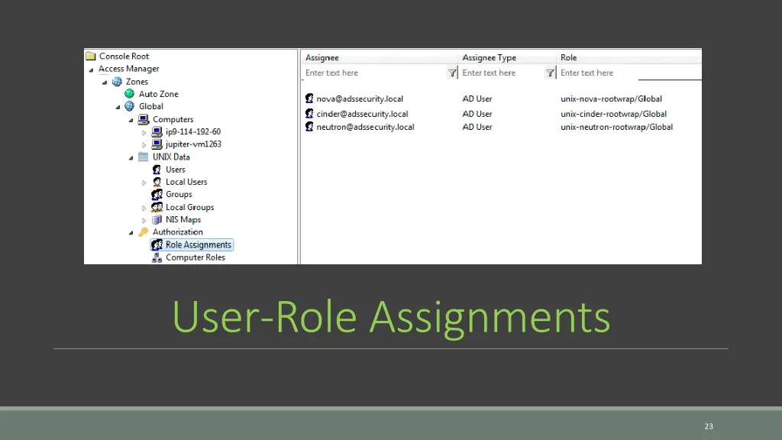Click the user icon beside cinder@adssecurity.local

[x=309, y=114]
